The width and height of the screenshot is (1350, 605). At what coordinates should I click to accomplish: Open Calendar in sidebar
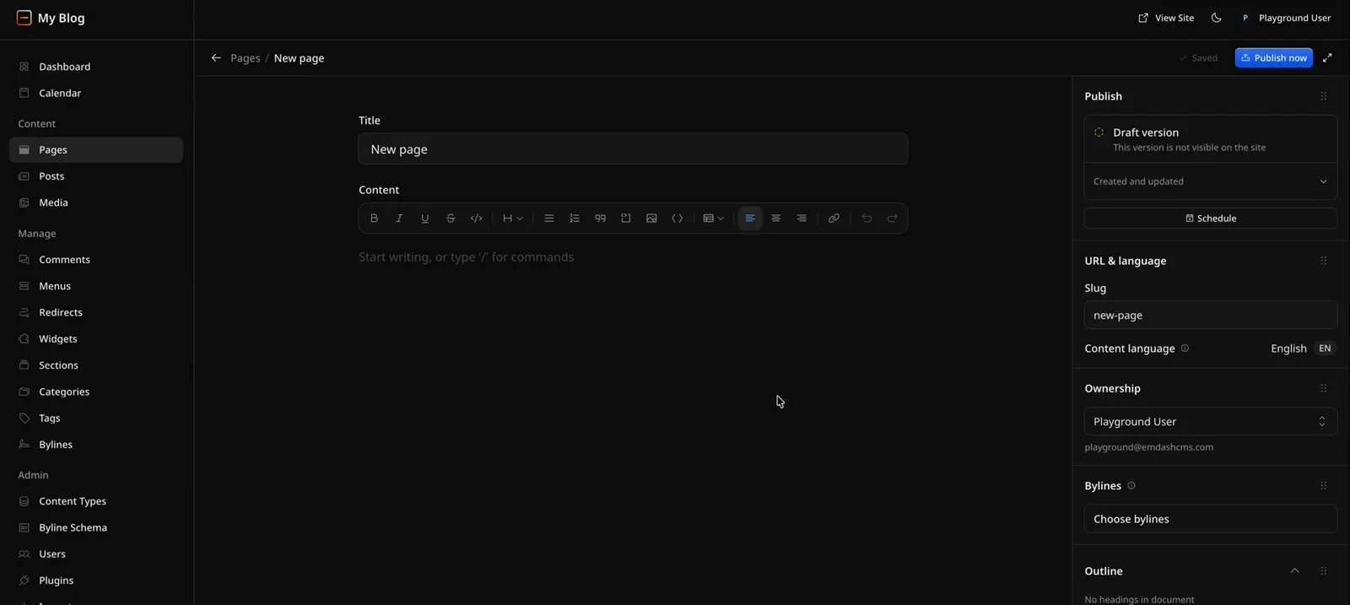pyautogui.click(x=96, y=93)
